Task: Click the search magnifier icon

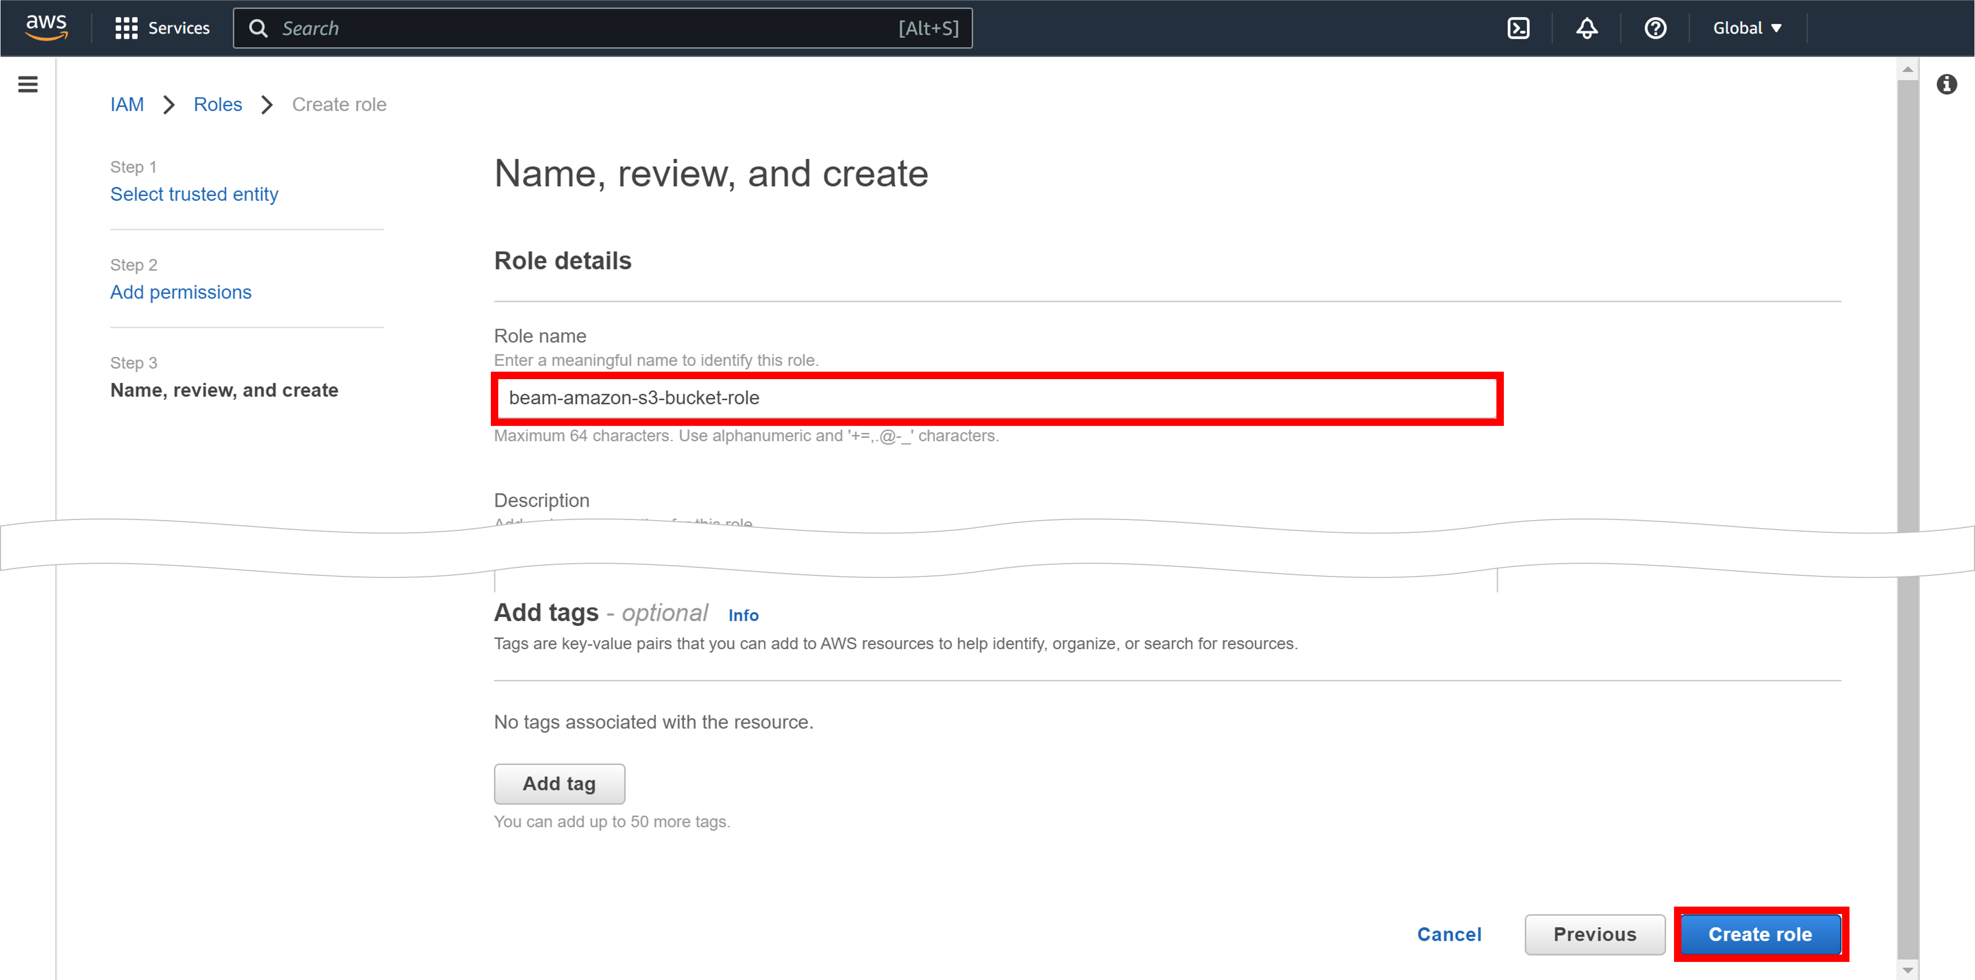Action: [258, 28]
